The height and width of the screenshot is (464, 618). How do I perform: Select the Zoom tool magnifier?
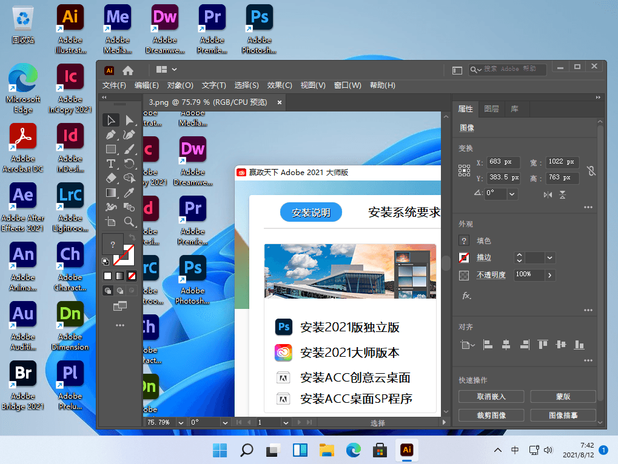(129, 222)
